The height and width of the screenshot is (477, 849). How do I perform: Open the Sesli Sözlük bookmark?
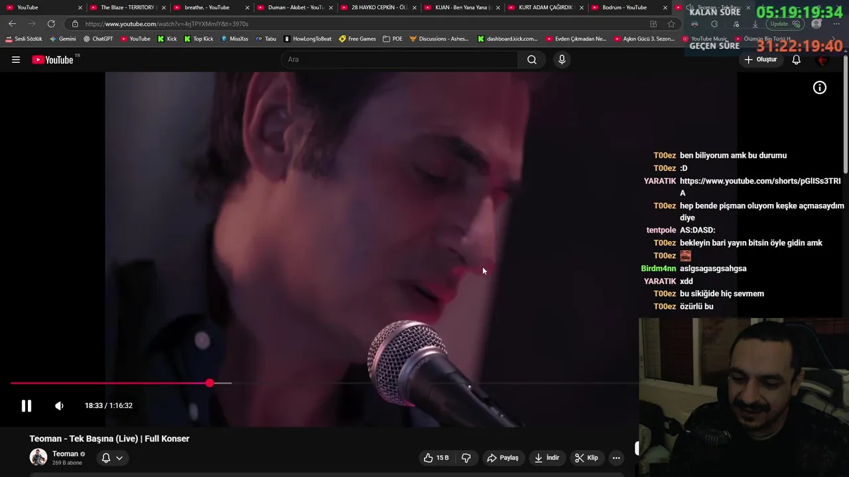pos(23,39)
